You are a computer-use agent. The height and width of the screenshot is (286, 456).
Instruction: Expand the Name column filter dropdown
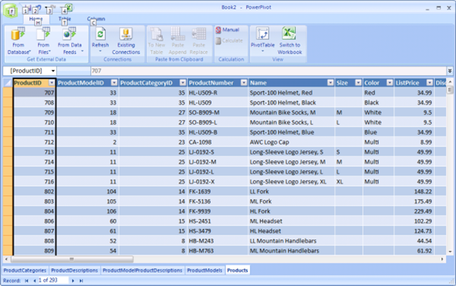pyautogui.click(x=329, y=83)
